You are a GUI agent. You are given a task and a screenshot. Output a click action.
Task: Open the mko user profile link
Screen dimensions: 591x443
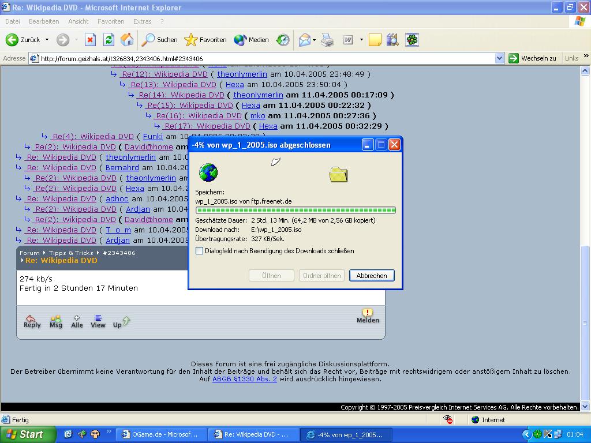[258, 115]
